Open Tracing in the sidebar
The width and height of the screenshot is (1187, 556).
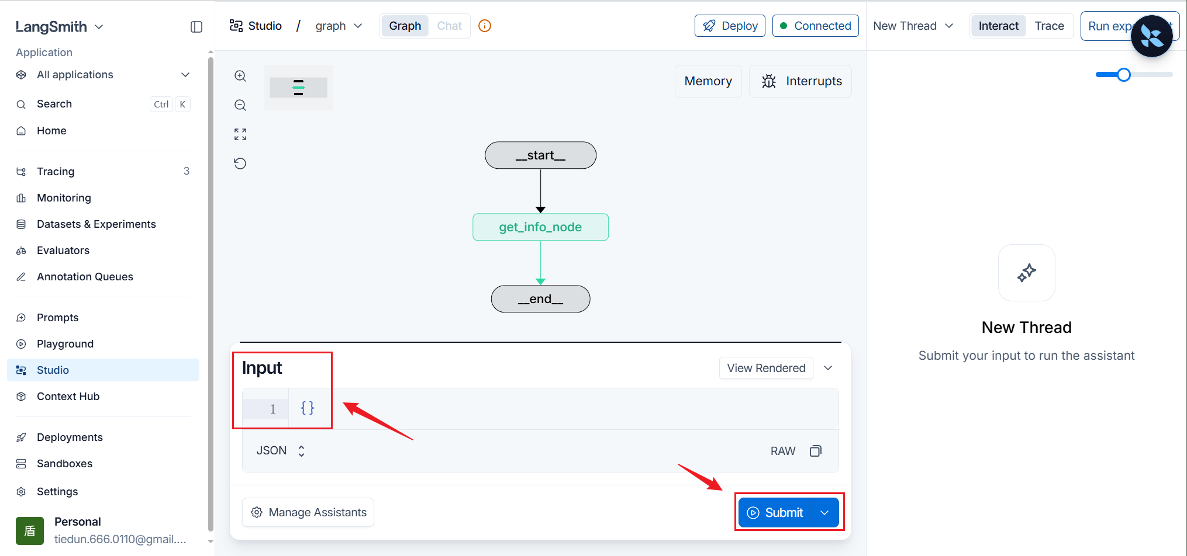coord(103,172)
